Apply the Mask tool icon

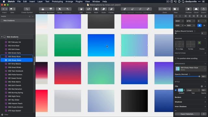click(96, 9)
